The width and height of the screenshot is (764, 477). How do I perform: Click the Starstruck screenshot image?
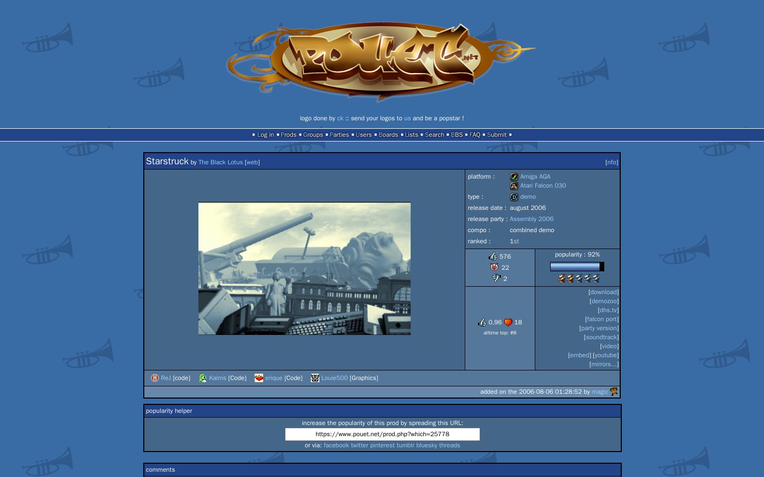pyautogui.click(x=305, y=268)
